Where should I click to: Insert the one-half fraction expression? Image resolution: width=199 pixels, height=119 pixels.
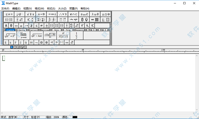coord(77,36)
